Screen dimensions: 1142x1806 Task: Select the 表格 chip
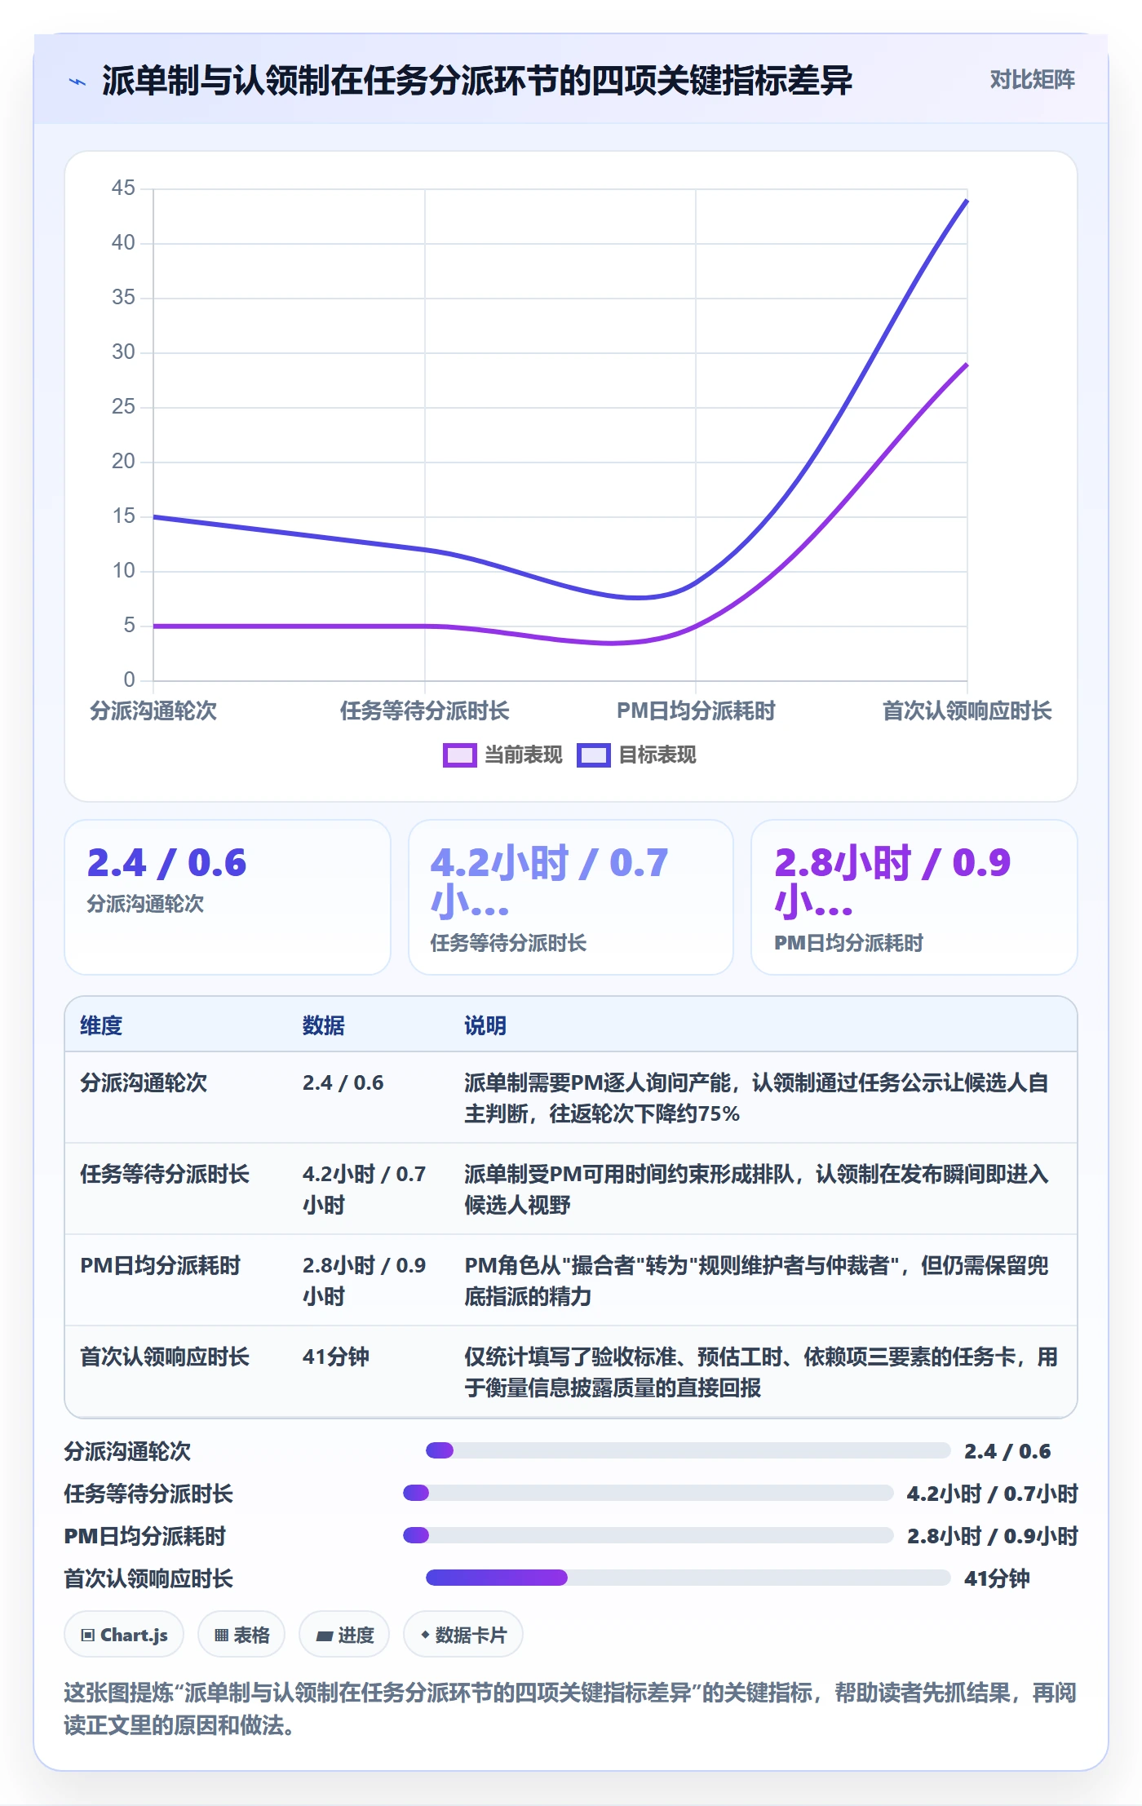click(x=241, y=1635)
